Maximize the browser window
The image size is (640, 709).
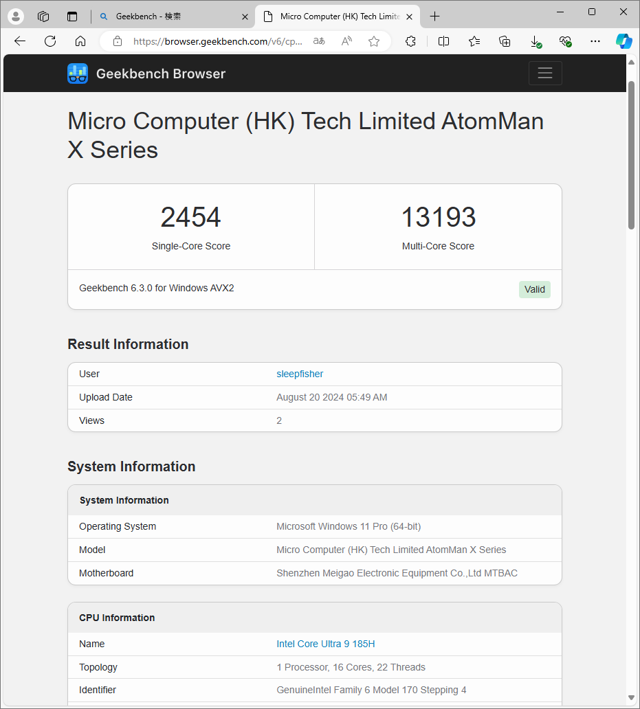click(x=592, y=12)
